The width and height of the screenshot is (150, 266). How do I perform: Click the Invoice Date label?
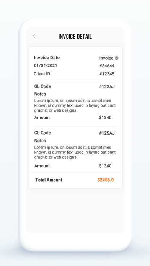pyautogui.click(x=47, y=58)
